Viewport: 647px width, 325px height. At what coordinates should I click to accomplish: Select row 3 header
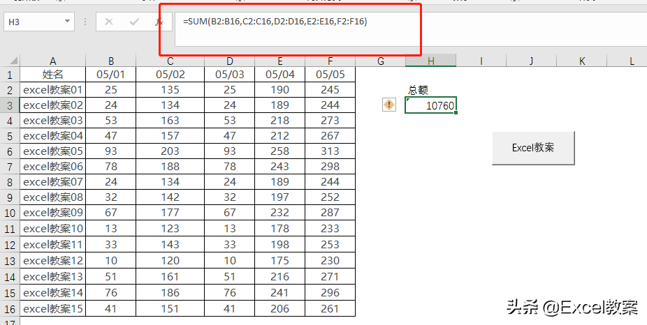10,105
